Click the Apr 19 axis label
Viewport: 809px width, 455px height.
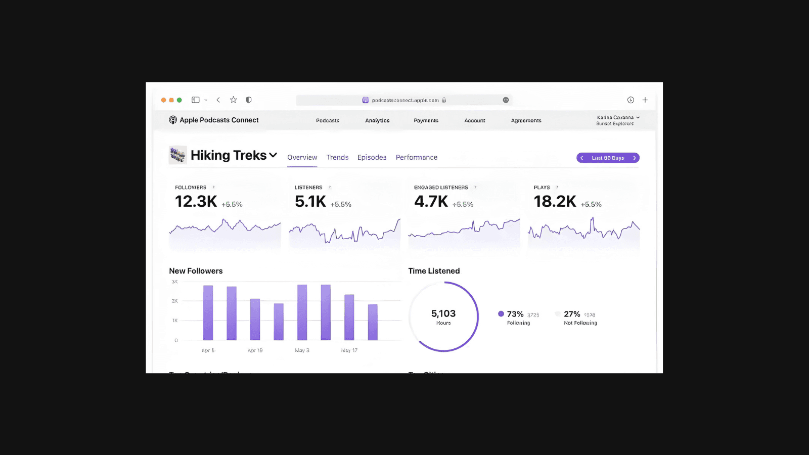255,350
